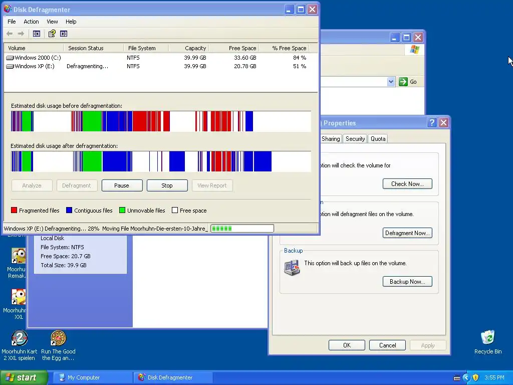
Task: Select the Windows XP (E:) drive icon
Action: coord(10,66)
